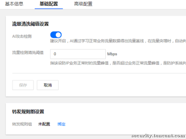The image size is (186, 139).
Task: Open the 高级配置 tab
Action: point(83,4)
